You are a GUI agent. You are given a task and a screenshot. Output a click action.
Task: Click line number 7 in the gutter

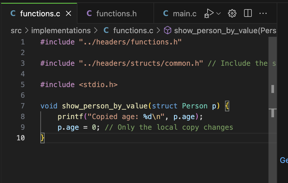pos(23,106)
